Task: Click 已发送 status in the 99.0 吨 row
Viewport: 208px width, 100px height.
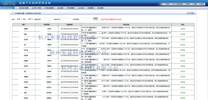Action: [x=183, y=34]
